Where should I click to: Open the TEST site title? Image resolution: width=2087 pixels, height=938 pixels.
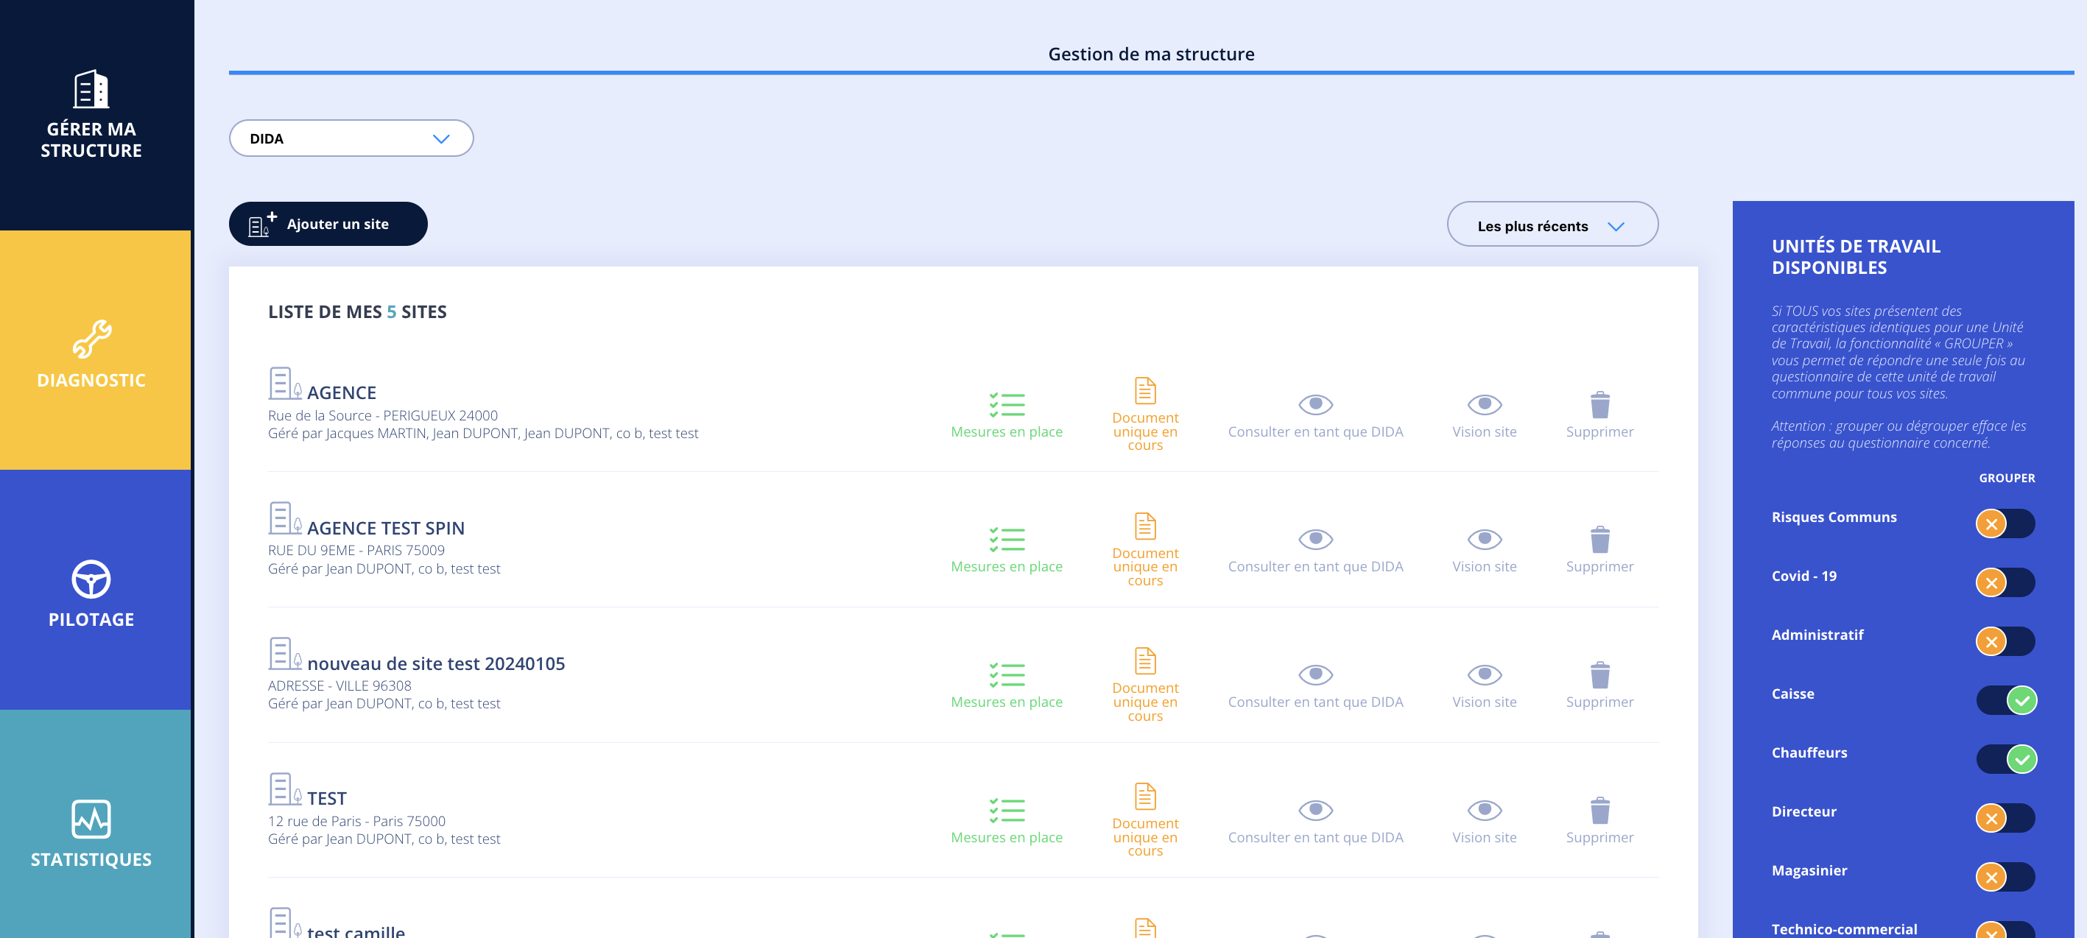tap(326, 799)
